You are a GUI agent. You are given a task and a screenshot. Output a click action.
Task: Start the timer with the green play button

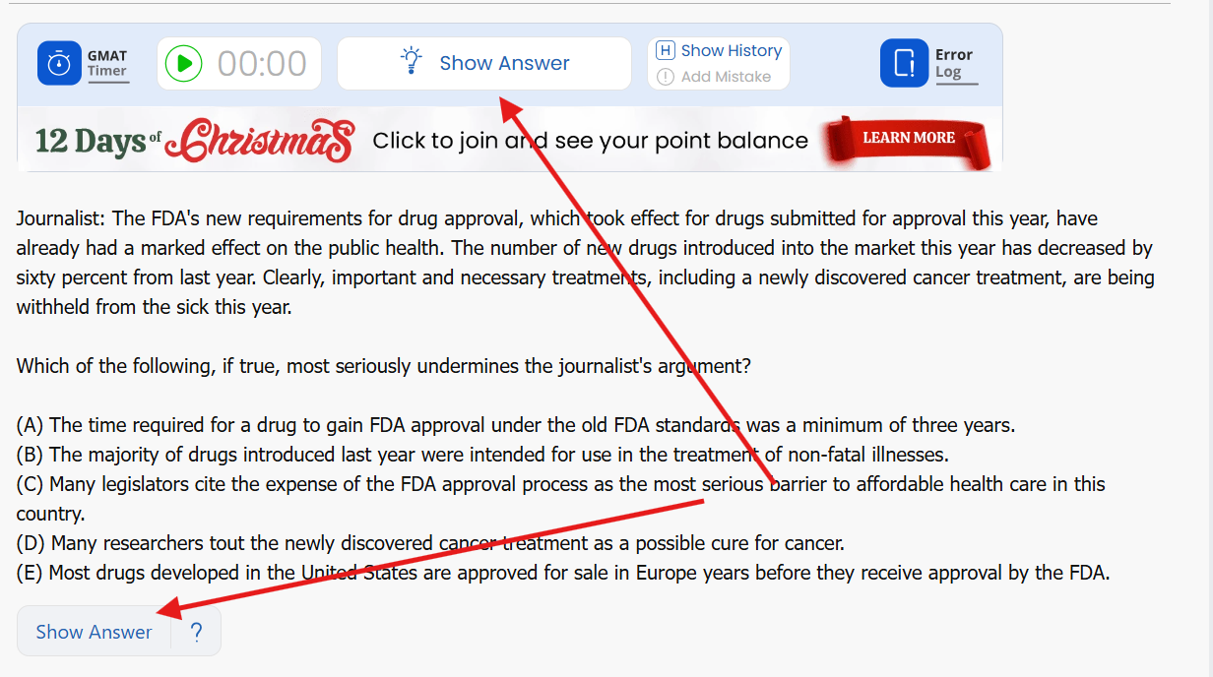(184, 64)
